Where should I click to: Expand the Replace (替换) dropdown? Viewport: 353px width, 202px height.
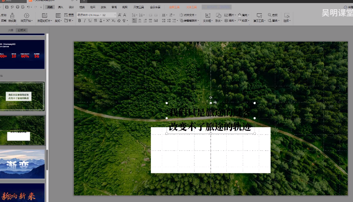pyautogui.click(x=274, y=21)
